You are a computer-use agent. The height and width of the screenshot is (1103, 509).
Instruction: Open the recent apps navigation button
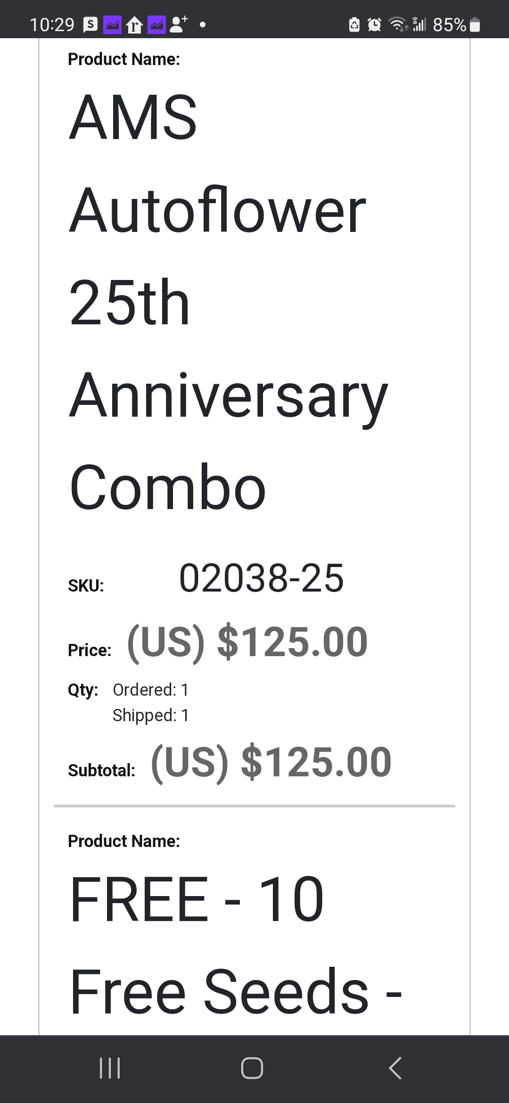(x=110, y=1068)
